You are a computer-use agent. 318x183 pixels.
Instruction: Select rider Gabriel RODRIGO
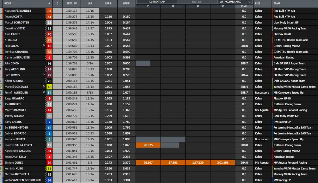[16, 133]
